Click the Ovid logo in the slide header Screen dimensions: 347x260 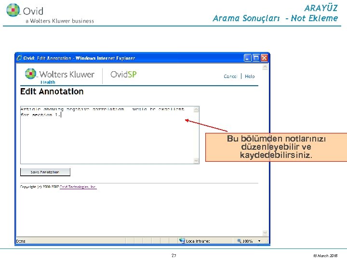click(x=25, y=11)
